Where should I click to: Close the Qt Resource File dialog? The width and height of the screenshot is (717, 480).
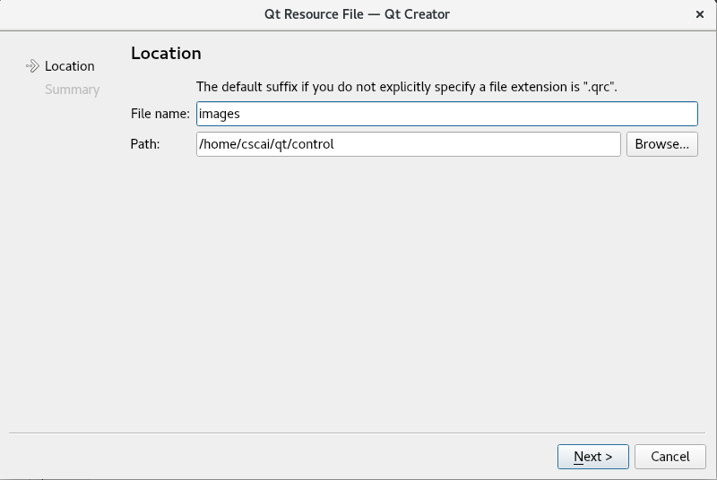click(699, 14)
